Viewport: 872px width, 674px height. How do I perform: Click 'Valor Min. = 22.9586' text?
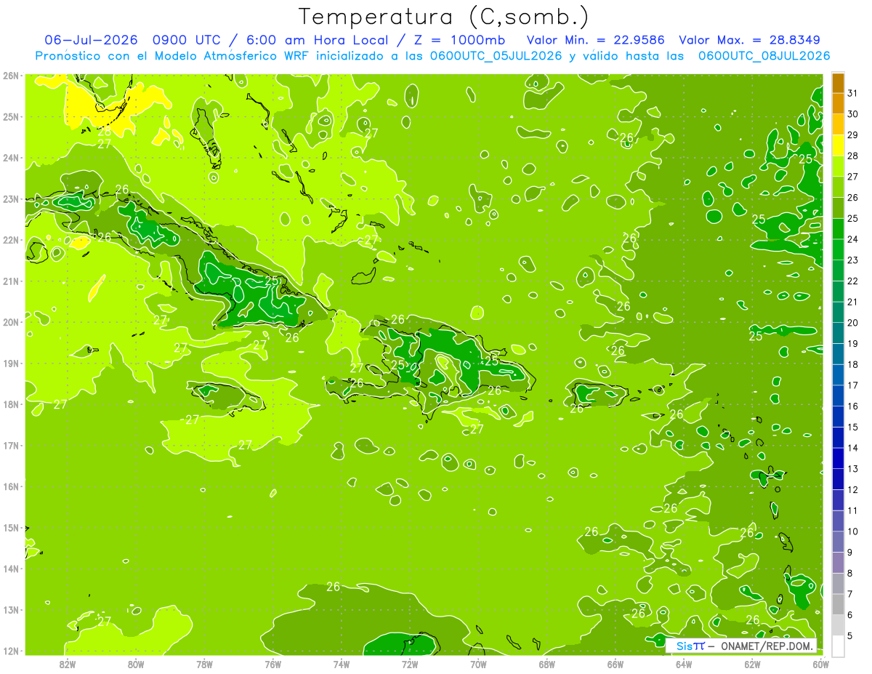click(595, 40)
